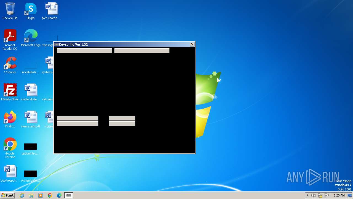Image resolution: width=353 pixels, height=199 pixels.
Task: Select the bookrespon Word document icon
Action: pyautogui.click(x=10, y=174)
